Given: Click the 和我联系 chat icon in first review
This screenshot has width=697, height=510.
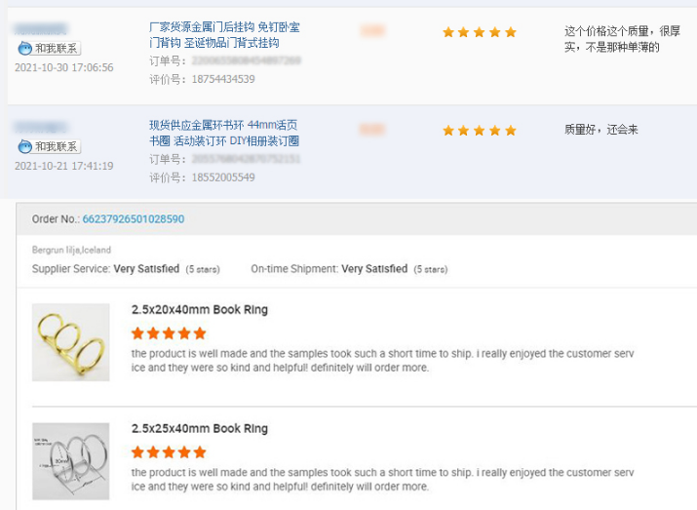Looking at the screenshot, I should click(x=25, y=48).
